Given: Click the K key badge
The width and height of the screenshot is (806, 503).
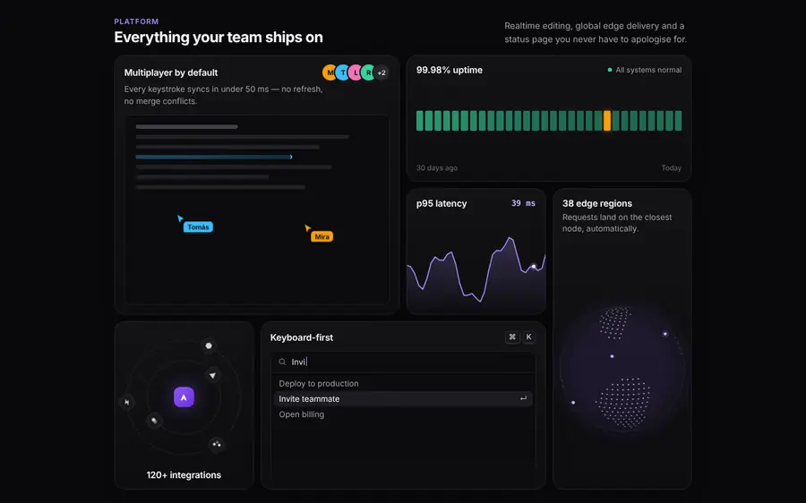Looking at the screenshot, I should (529, 337).
